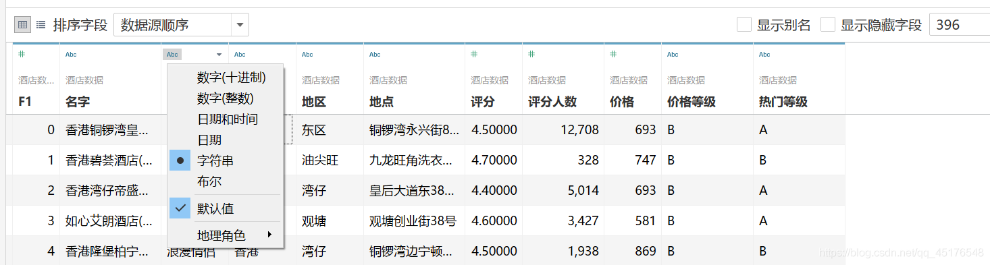Click district cell 油尖旺
The height and width of the screenshot is (265, 990).
pos(330,160)
